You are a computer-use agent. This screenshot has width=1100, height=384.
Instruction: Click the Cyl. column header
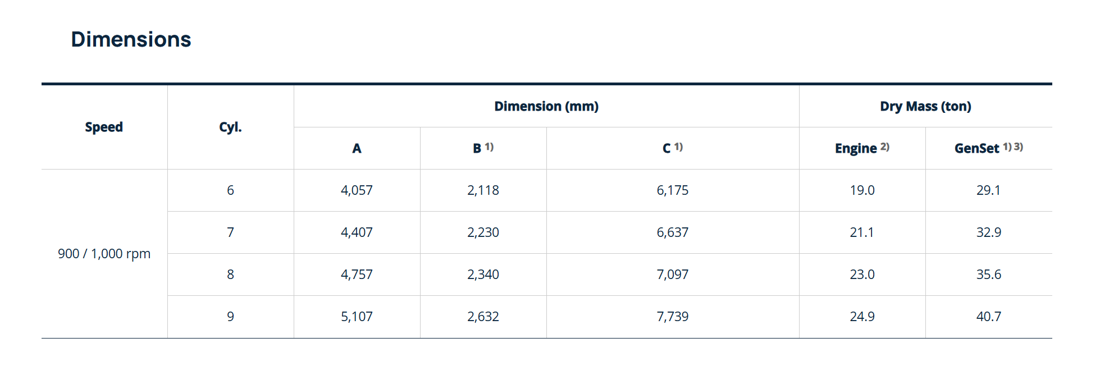coord(230,127)
